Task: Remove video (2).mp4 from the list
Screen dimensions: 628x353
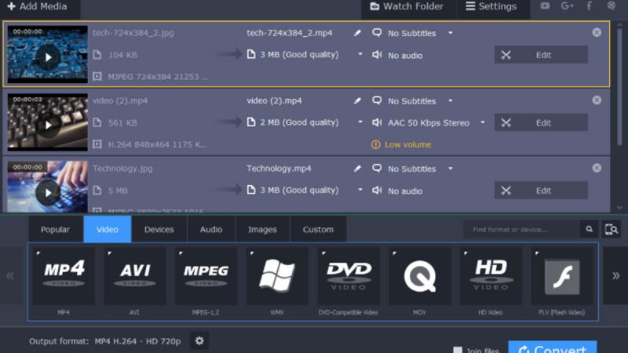Action: [597, 100]
